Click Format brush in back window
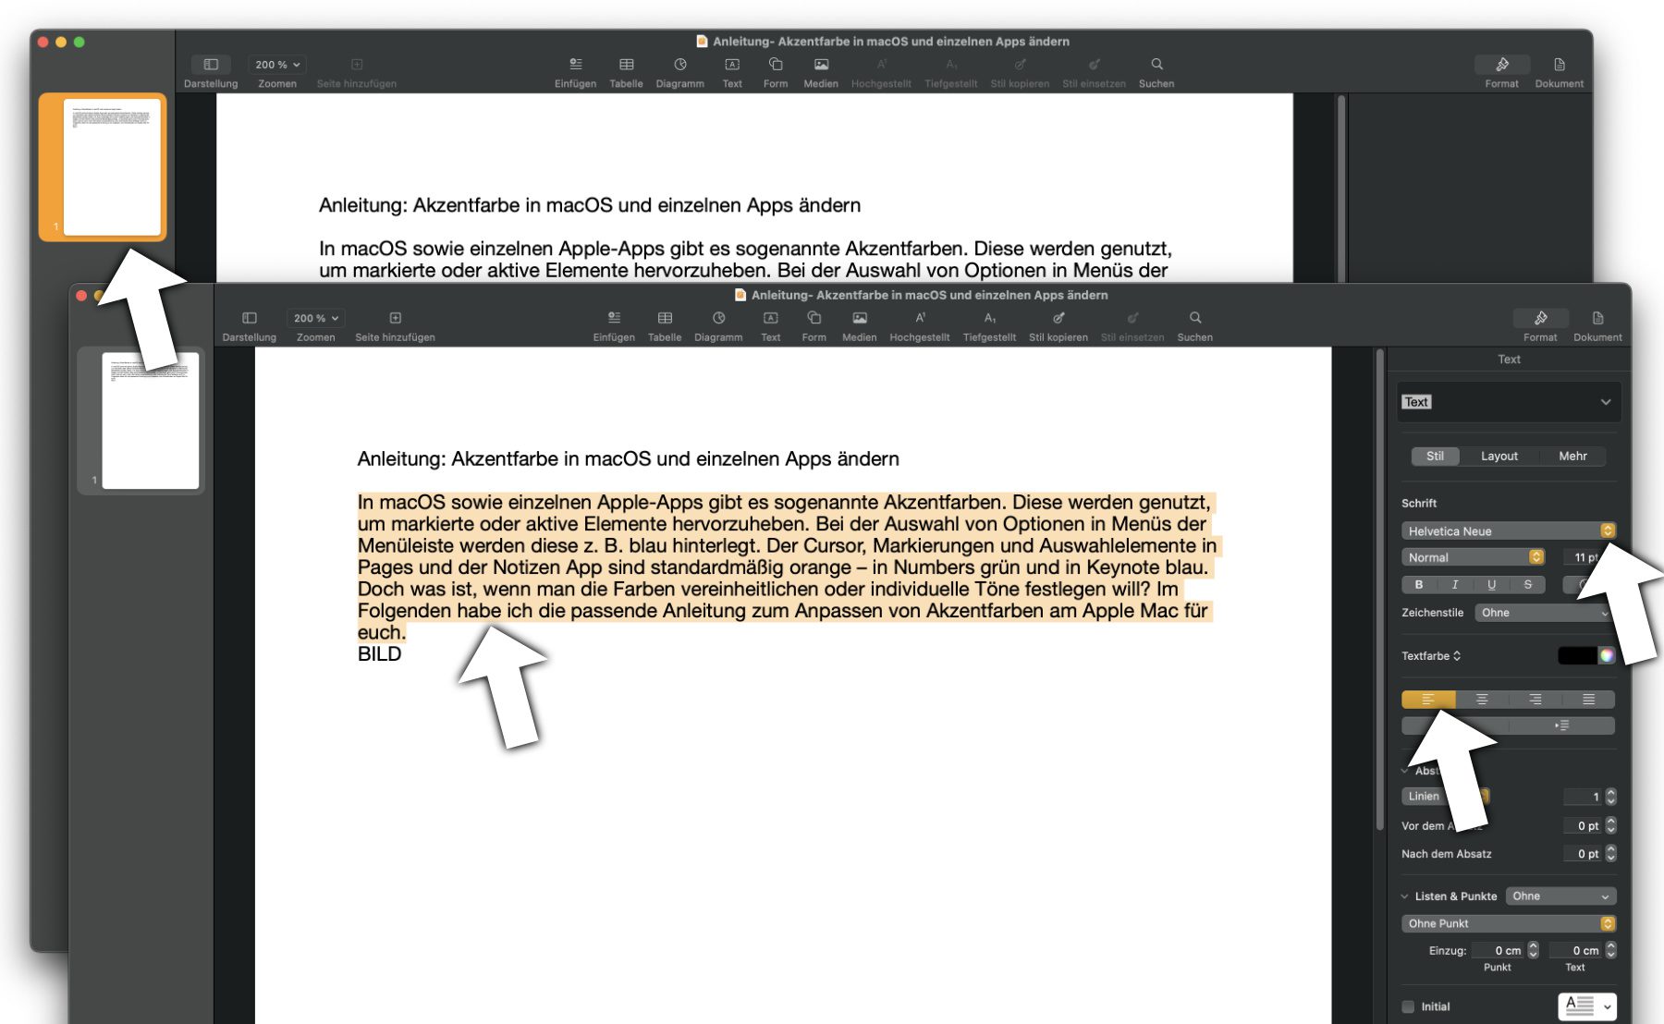Image resolution: width=1664 pixels, height=1024 pixels. point(1502,65)
